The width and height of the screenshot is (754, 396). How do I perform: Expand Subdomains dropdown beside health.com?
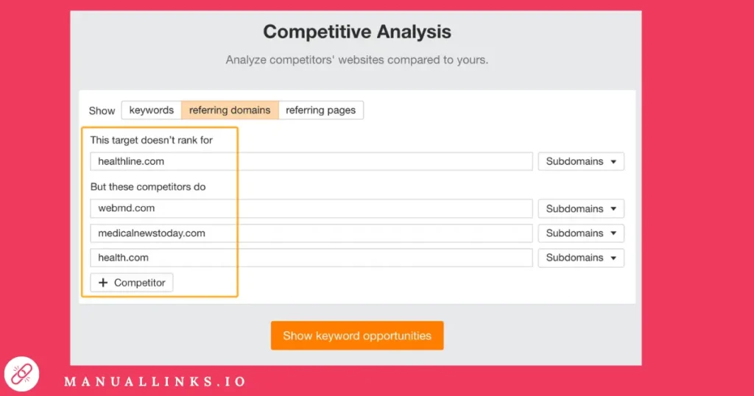click(581, 258)
